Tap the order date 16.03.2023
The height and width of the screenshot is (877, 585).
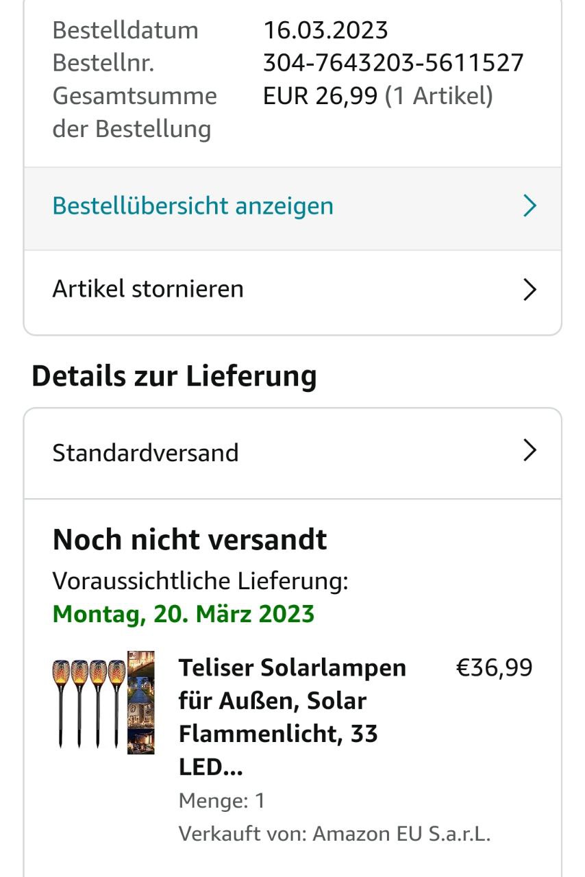click(x=325, y=30)
